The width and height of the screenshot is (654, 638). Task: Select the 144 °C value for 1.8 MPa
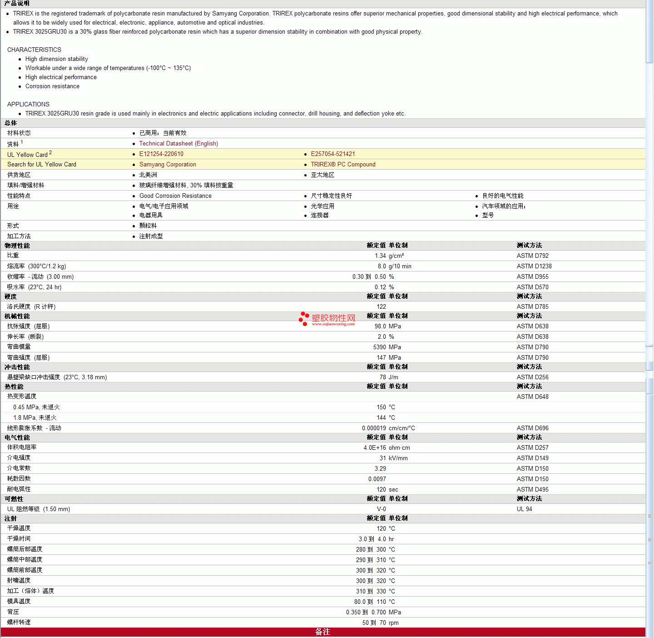(x=386, y=418)
